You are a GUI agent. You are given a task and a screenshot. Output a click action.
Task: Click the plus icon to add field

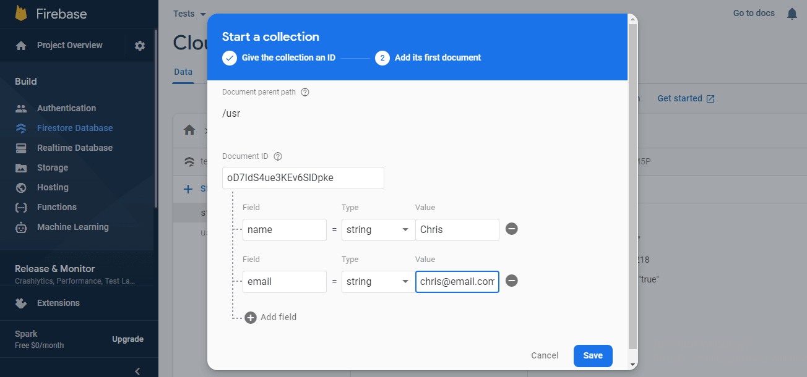[x=251, y=318]
